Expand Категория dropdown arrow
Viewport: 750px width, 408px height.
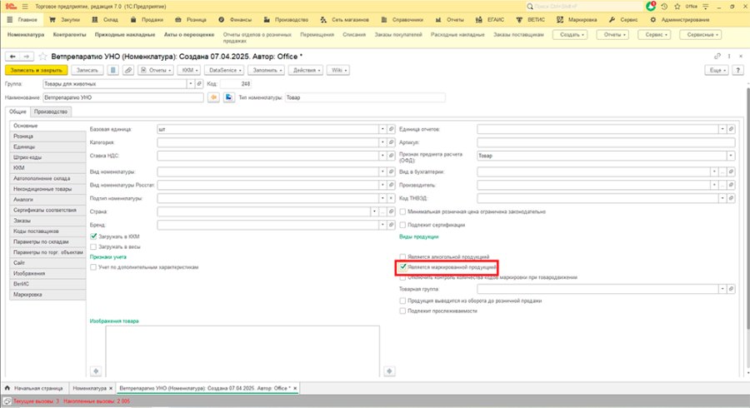click(x=382, y=142)
